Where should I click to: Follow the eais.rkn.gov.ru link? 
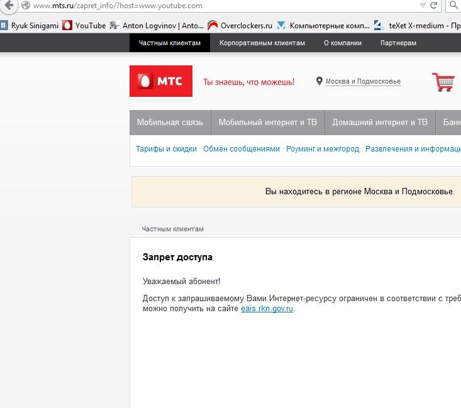click(x=267, y=309)
